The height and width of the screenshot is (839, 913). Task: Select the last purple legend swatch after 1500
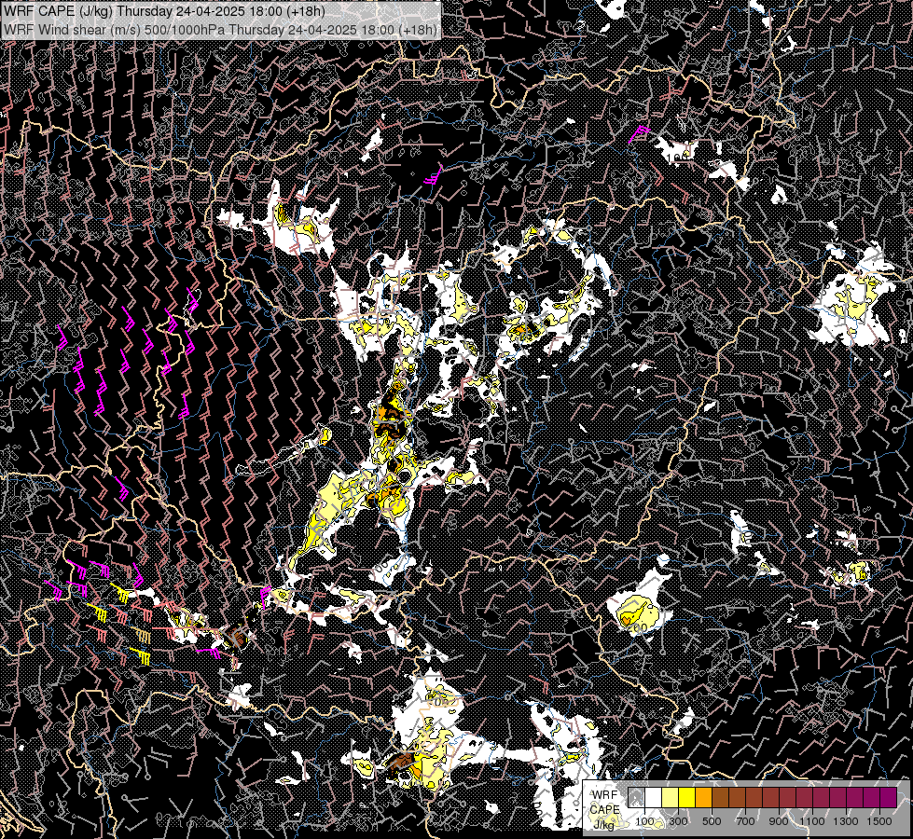pyautogui.click(x=889, y=798)
